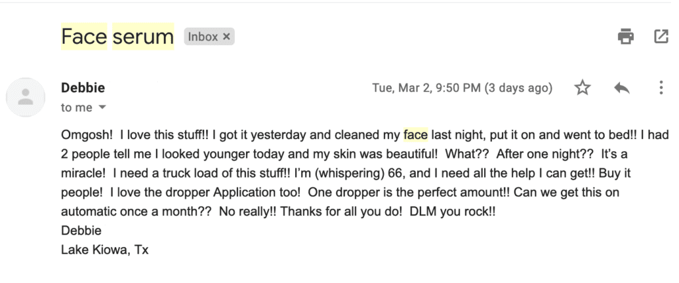Click the highlighted "face" in message body
Screen dimensions: 679x283
click(x=416, y=135)
